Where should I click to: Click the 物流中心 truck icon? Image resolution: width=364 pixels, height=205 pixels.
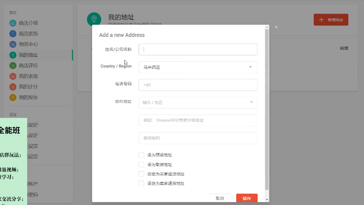pos(13,44)
